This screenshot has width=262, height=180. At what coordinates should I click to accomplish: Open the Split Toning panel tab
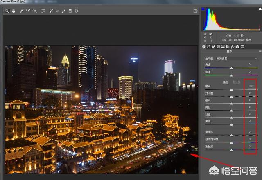[x=223, y=47]
